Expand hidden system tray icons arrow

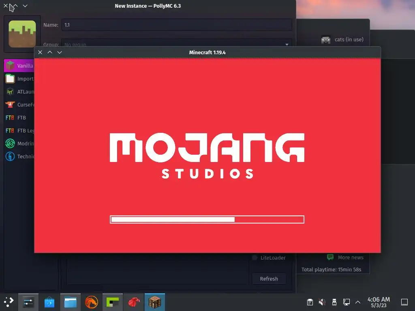[358, 302]
